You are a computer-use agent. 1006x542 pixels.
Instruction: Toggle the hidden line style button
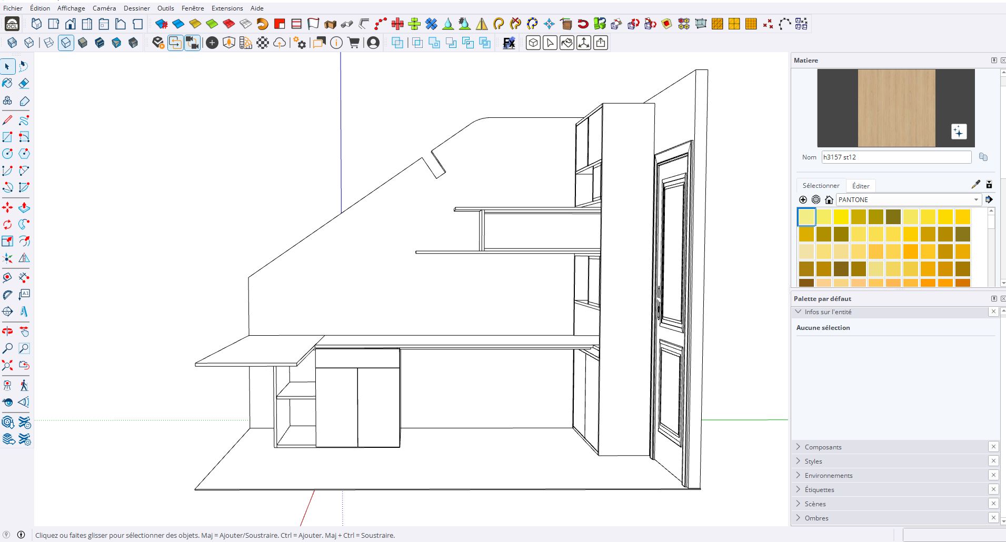66,43
